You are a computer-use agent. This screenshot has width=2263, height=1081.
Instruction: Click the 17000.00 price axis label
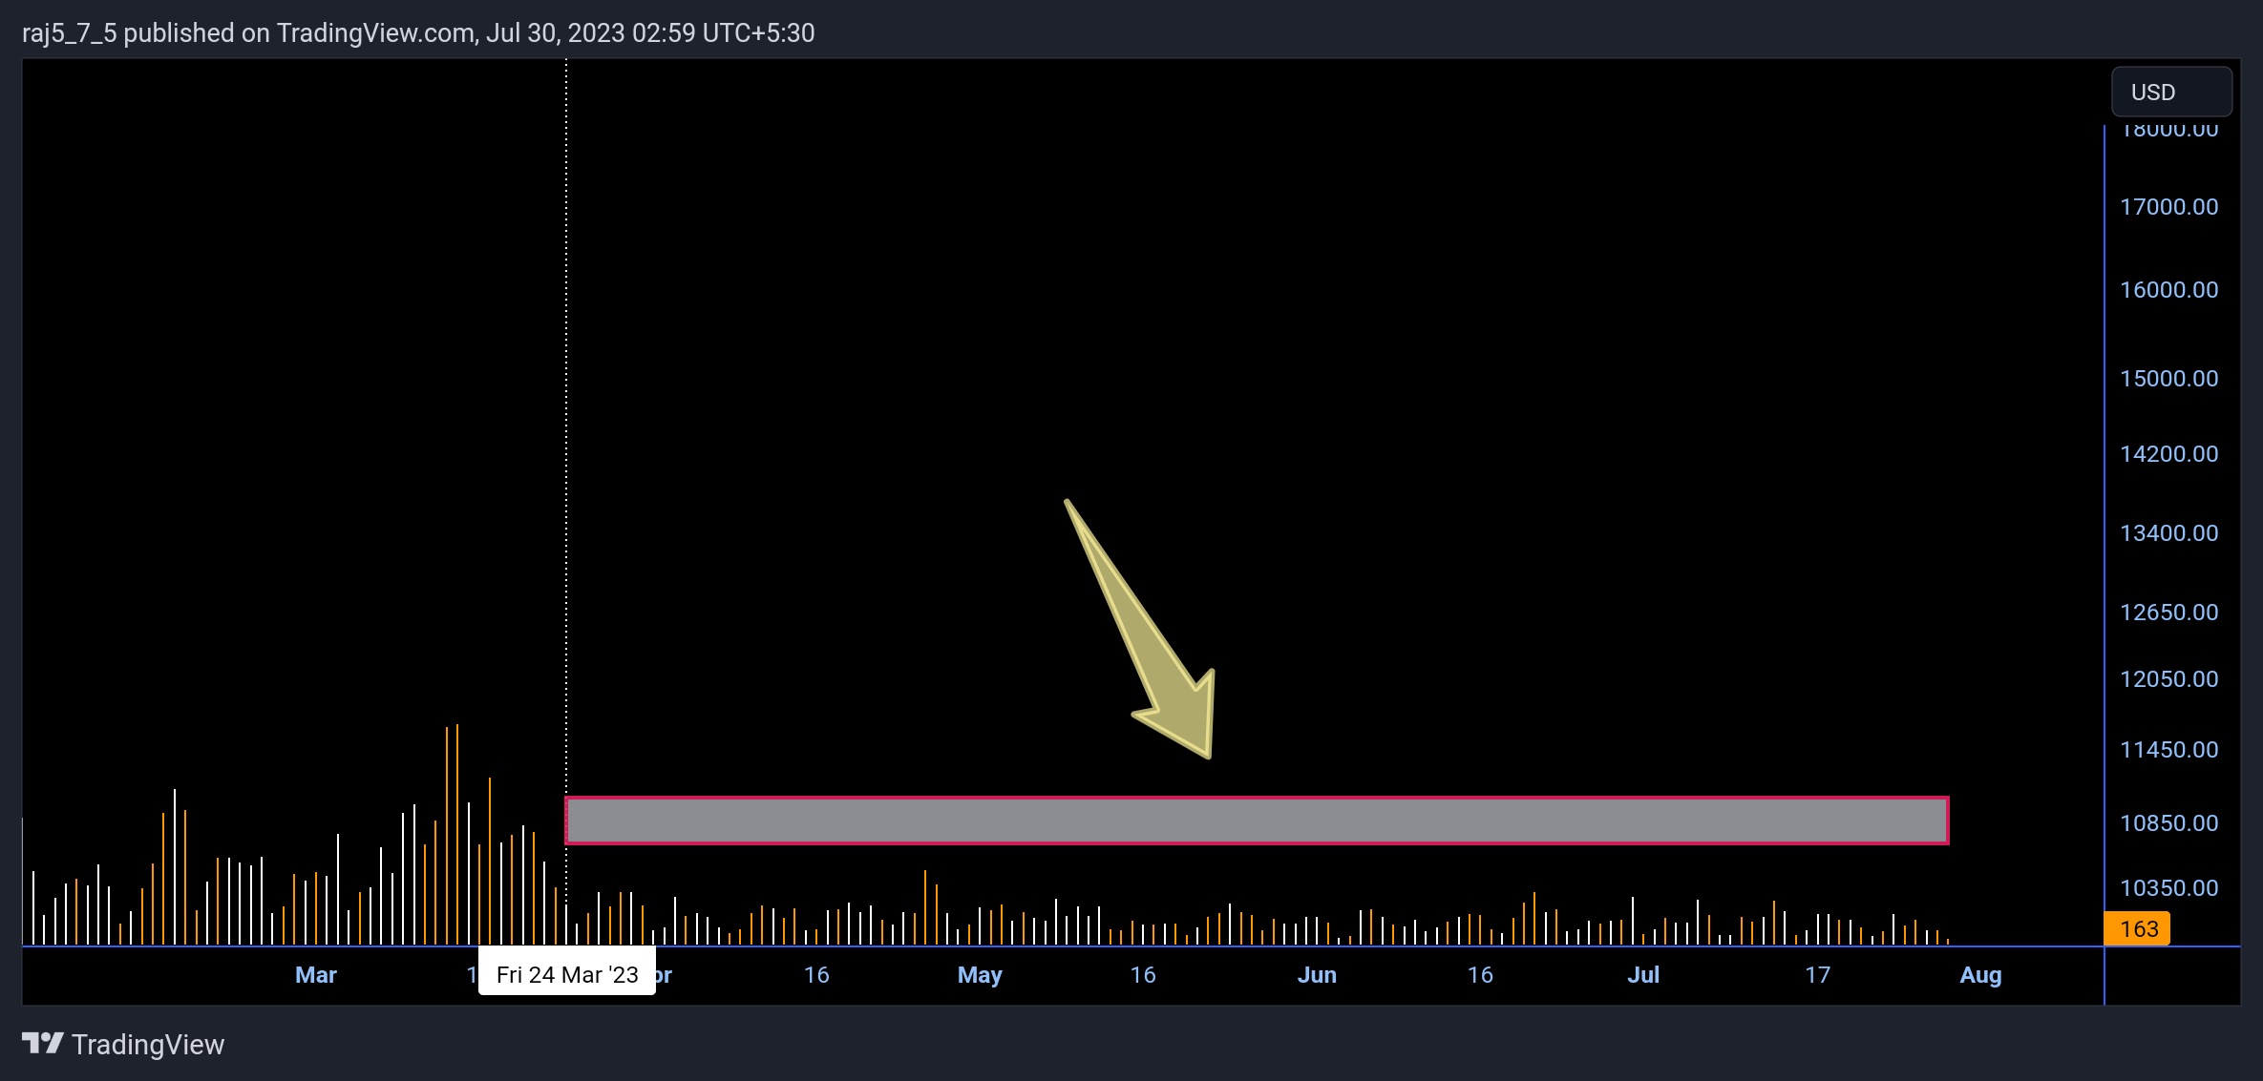[2169, 207]
